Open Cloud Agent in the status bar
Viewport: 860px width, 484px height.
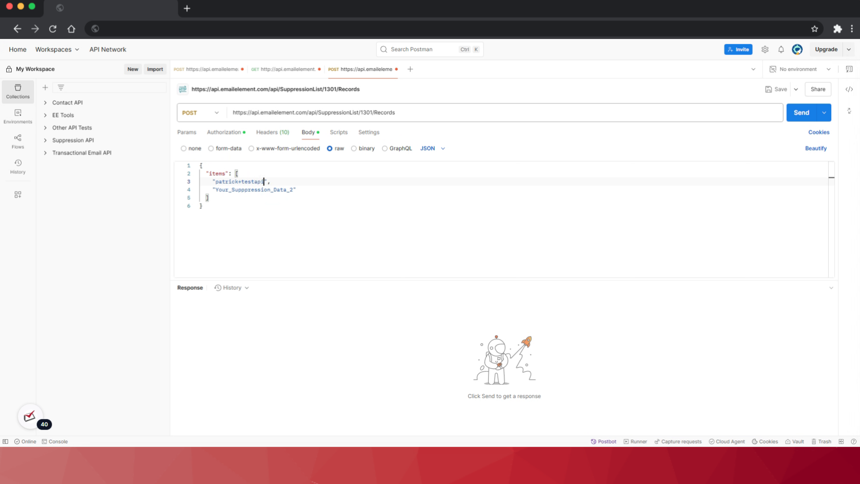click(x=727, y=441)
